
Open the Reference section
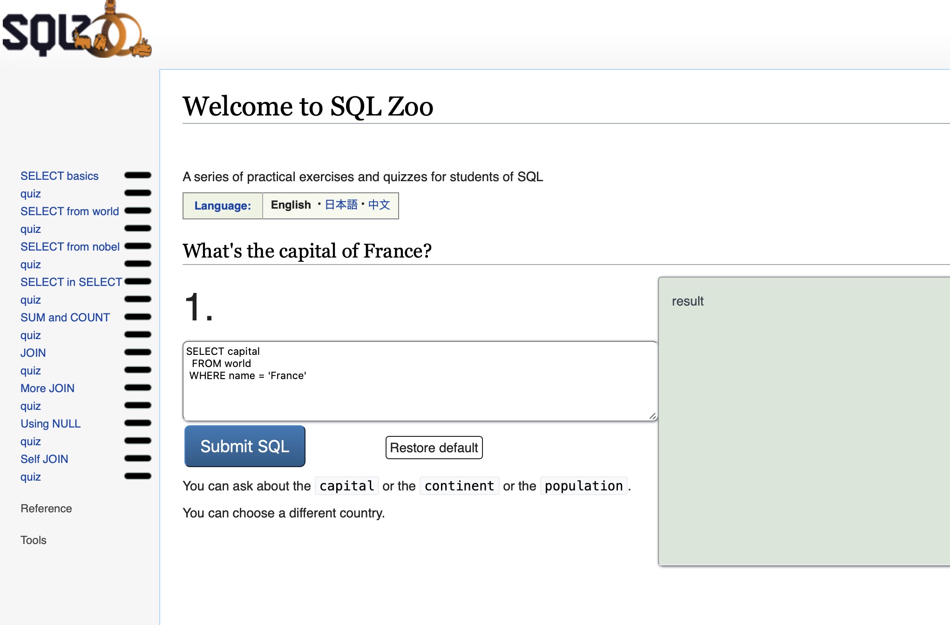[x=46, y=508]
